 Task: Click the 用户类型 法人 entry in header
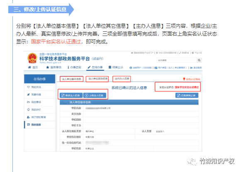(171, 68)
